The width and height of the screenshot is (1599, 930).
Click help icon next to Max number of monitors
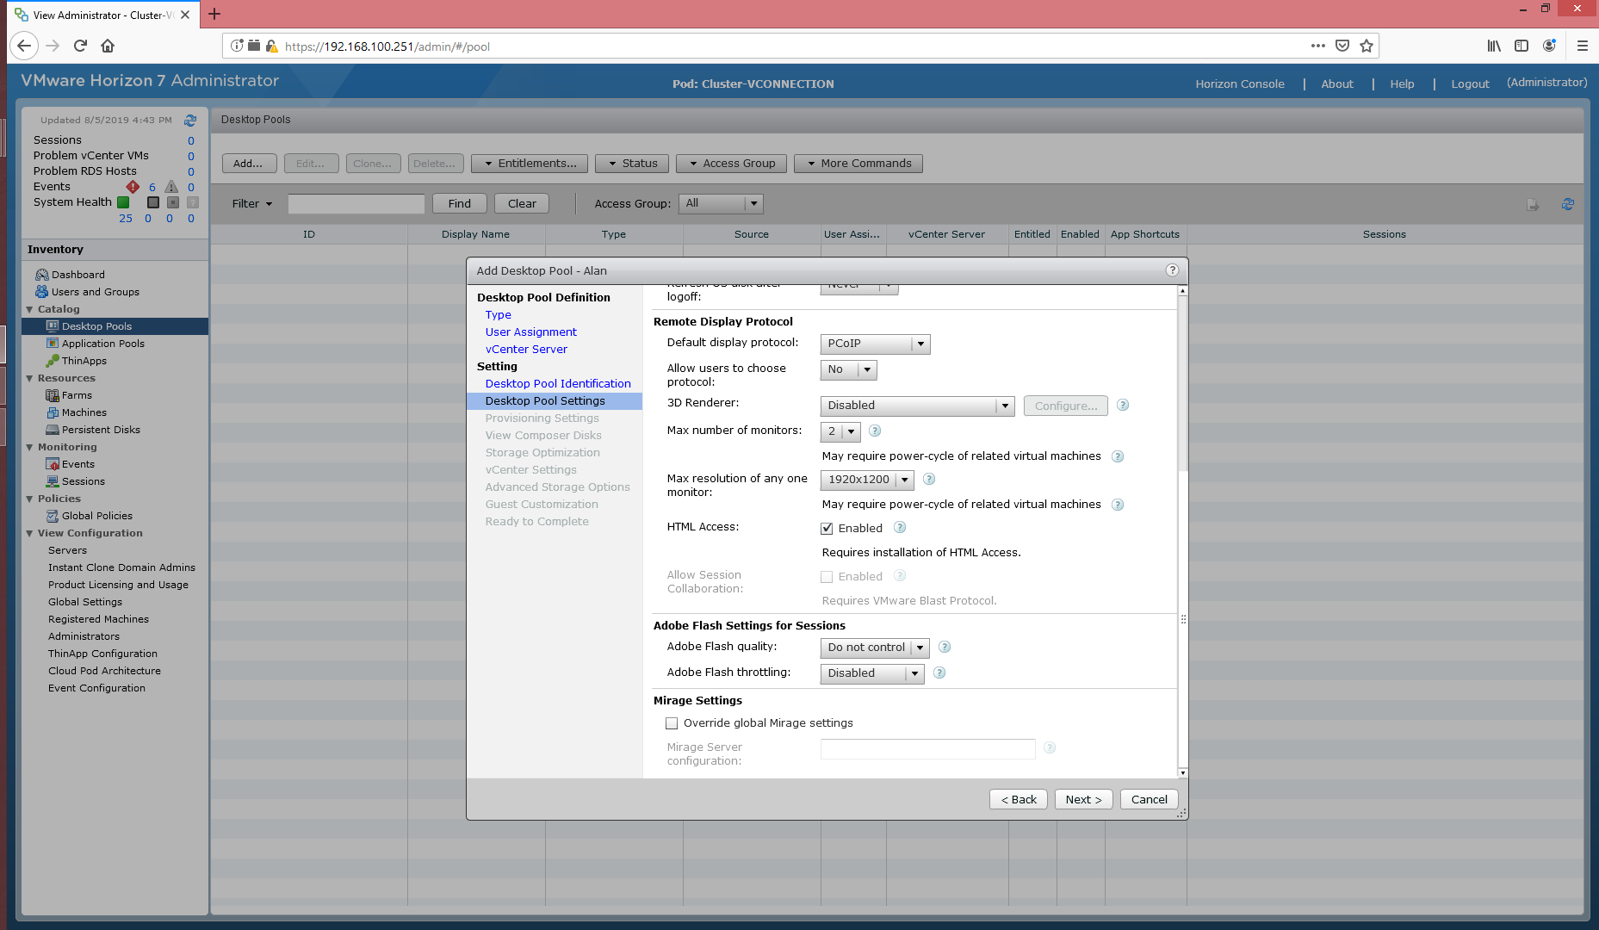(874, 431)
